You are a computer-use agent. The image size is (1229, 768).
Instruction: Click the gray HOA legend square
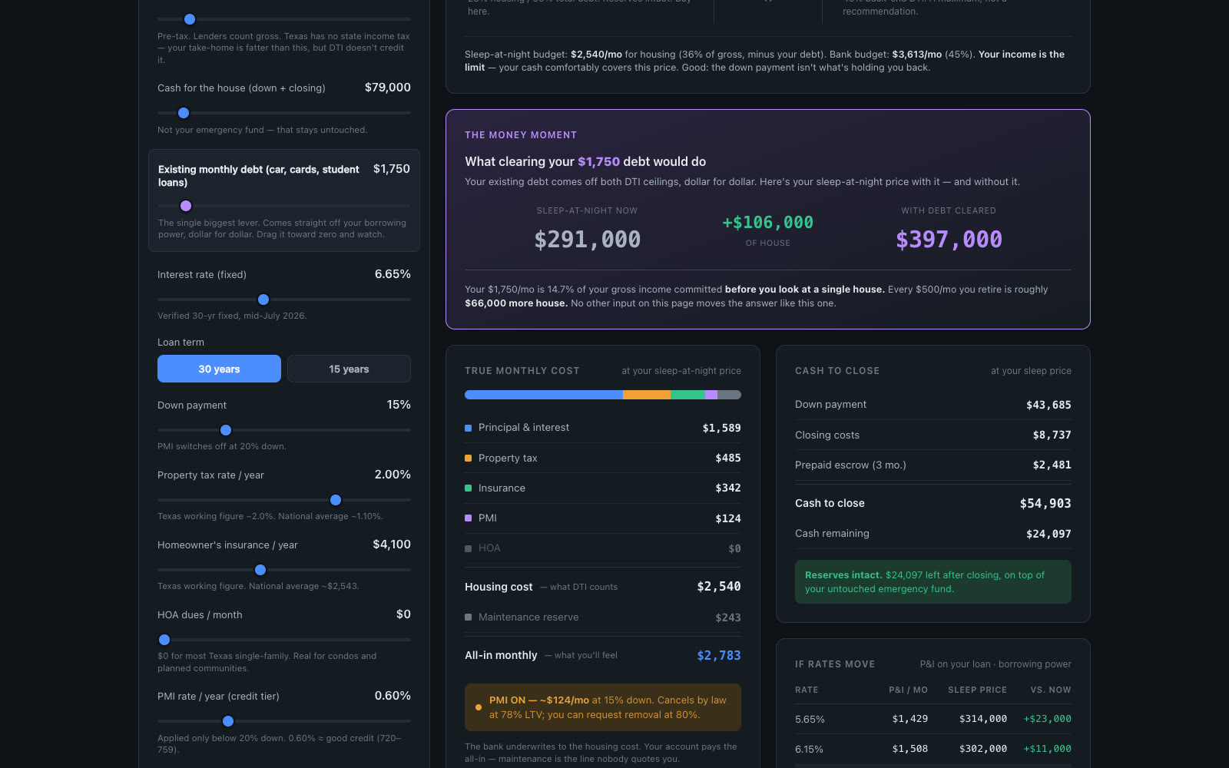[469, 548]
